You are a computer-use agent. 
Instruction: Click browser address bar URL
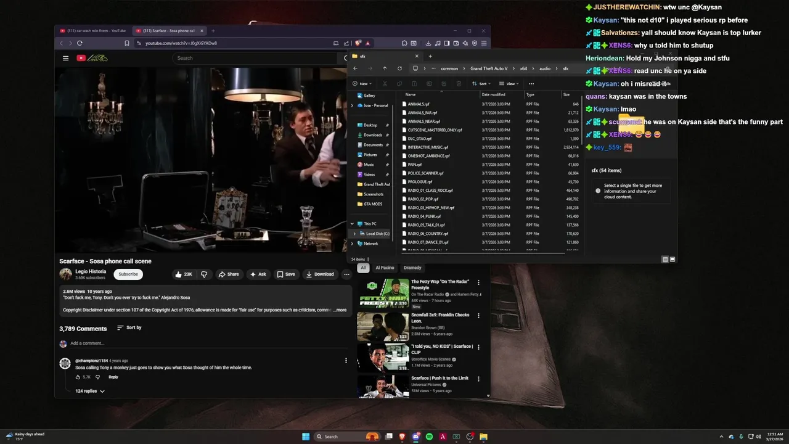pos(181,43)
